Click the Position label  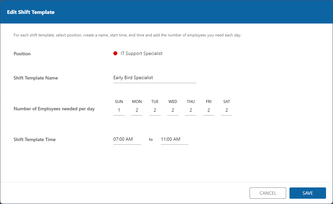22,54
